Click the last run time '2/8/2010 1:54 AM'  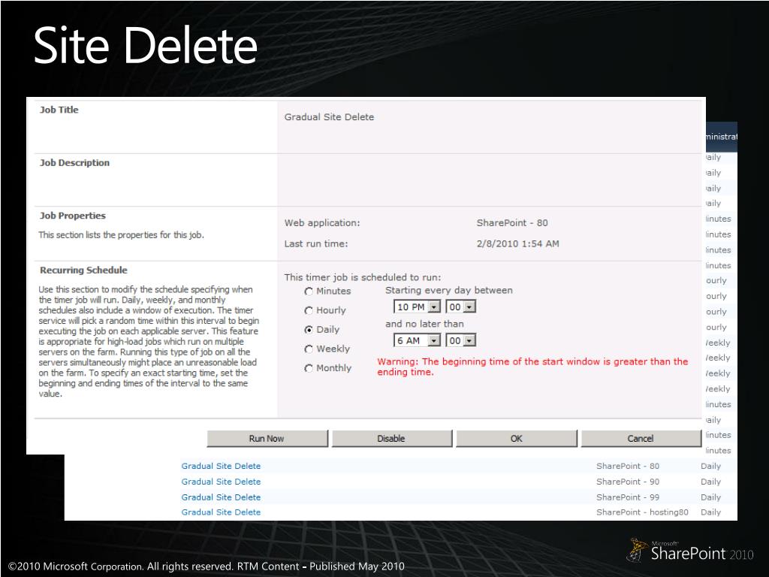click(x=518, y=244)
